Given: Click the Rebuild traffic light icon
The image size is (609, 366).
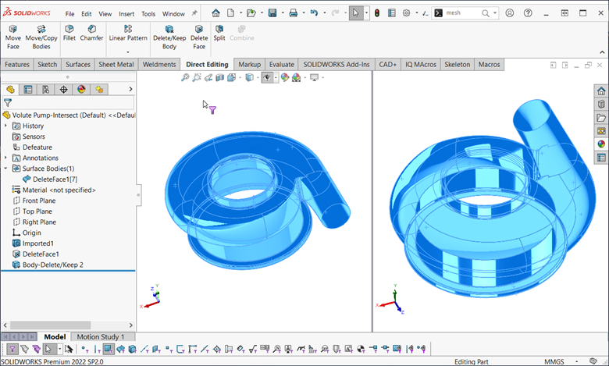Looking at the screenshot, I should (x=377, y=13).
